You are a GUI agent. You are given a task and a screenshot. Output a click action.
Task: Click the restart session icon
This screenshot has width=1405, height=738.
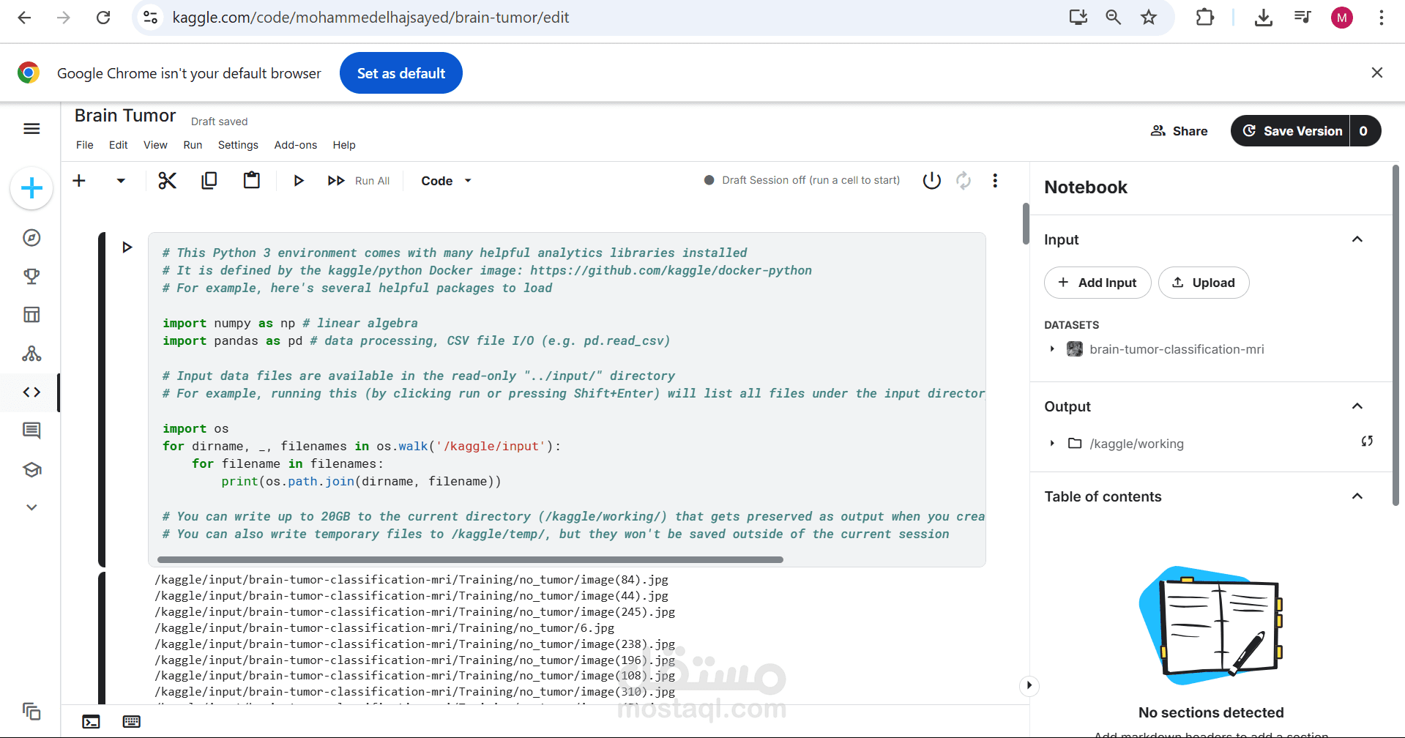click(x=964, y=180)
